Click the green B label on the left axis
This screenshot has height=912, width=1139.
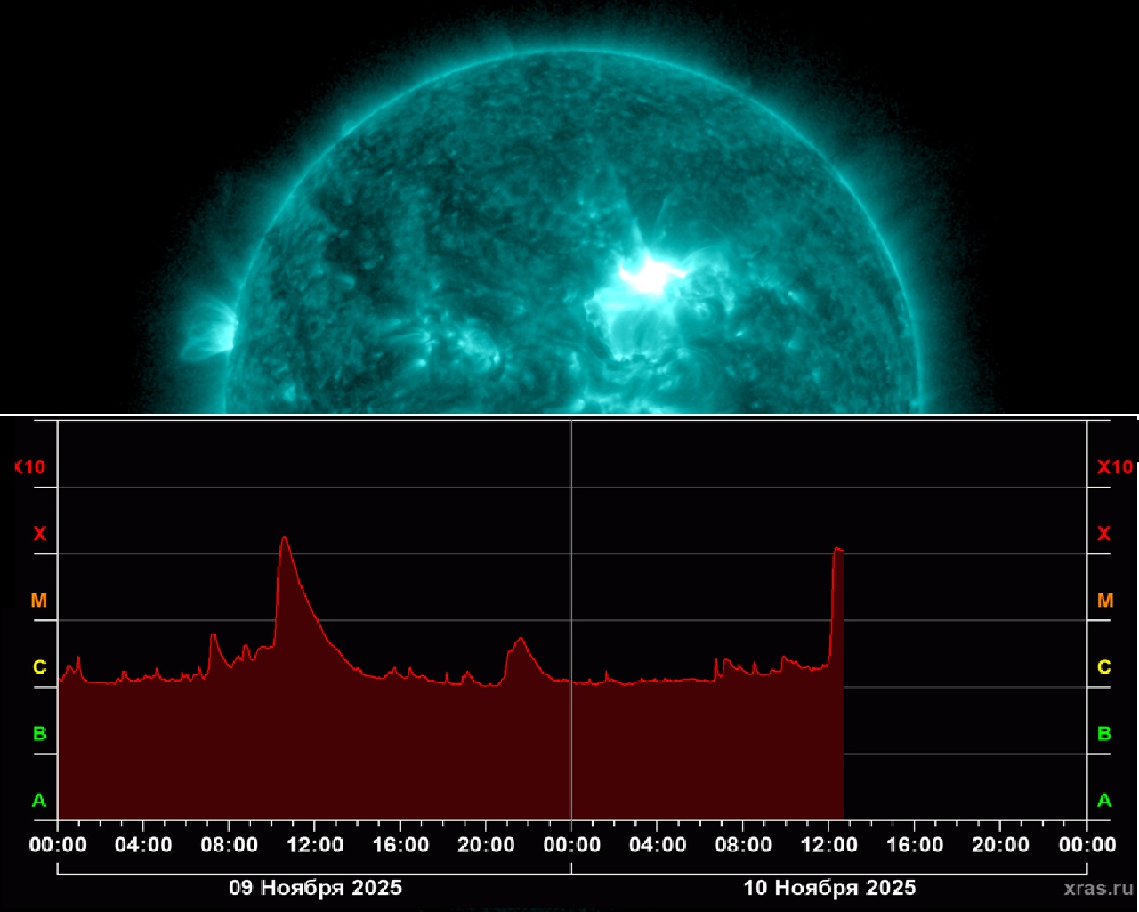39,734
